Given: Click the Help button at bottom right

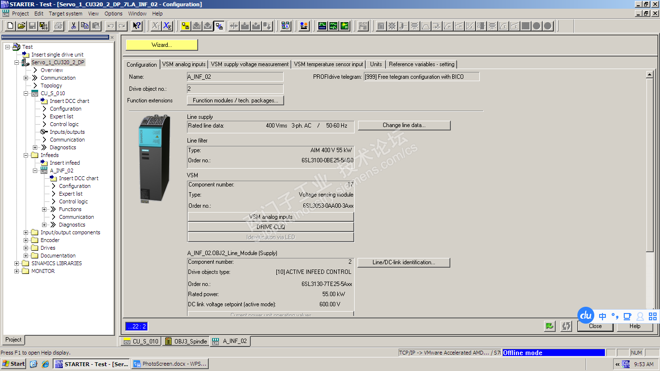Looking at the screenshot, I should (635, 326).
